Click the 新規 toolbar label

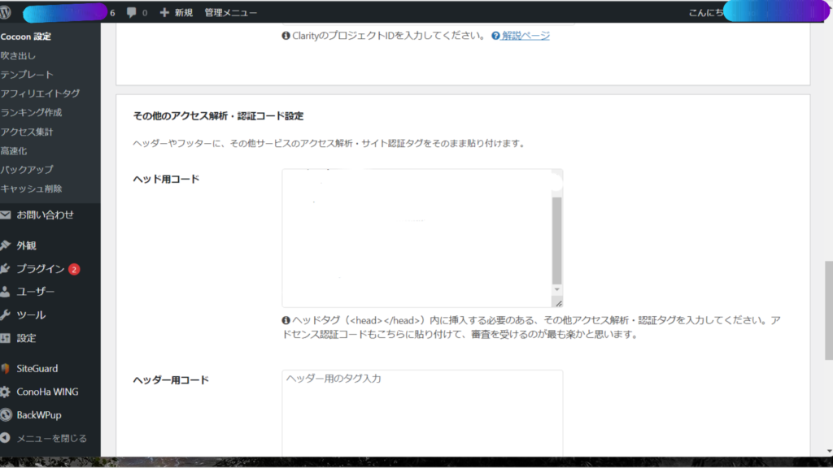tap(184, 12)
